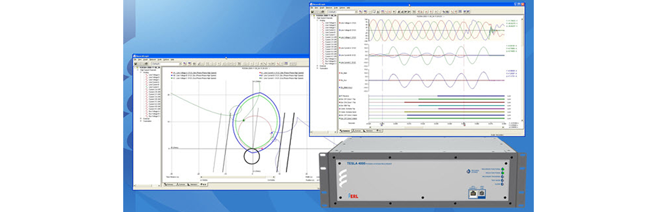Click right arrow of waveform horizontal scrollbar
657x212 pixels.
point(503,127)
